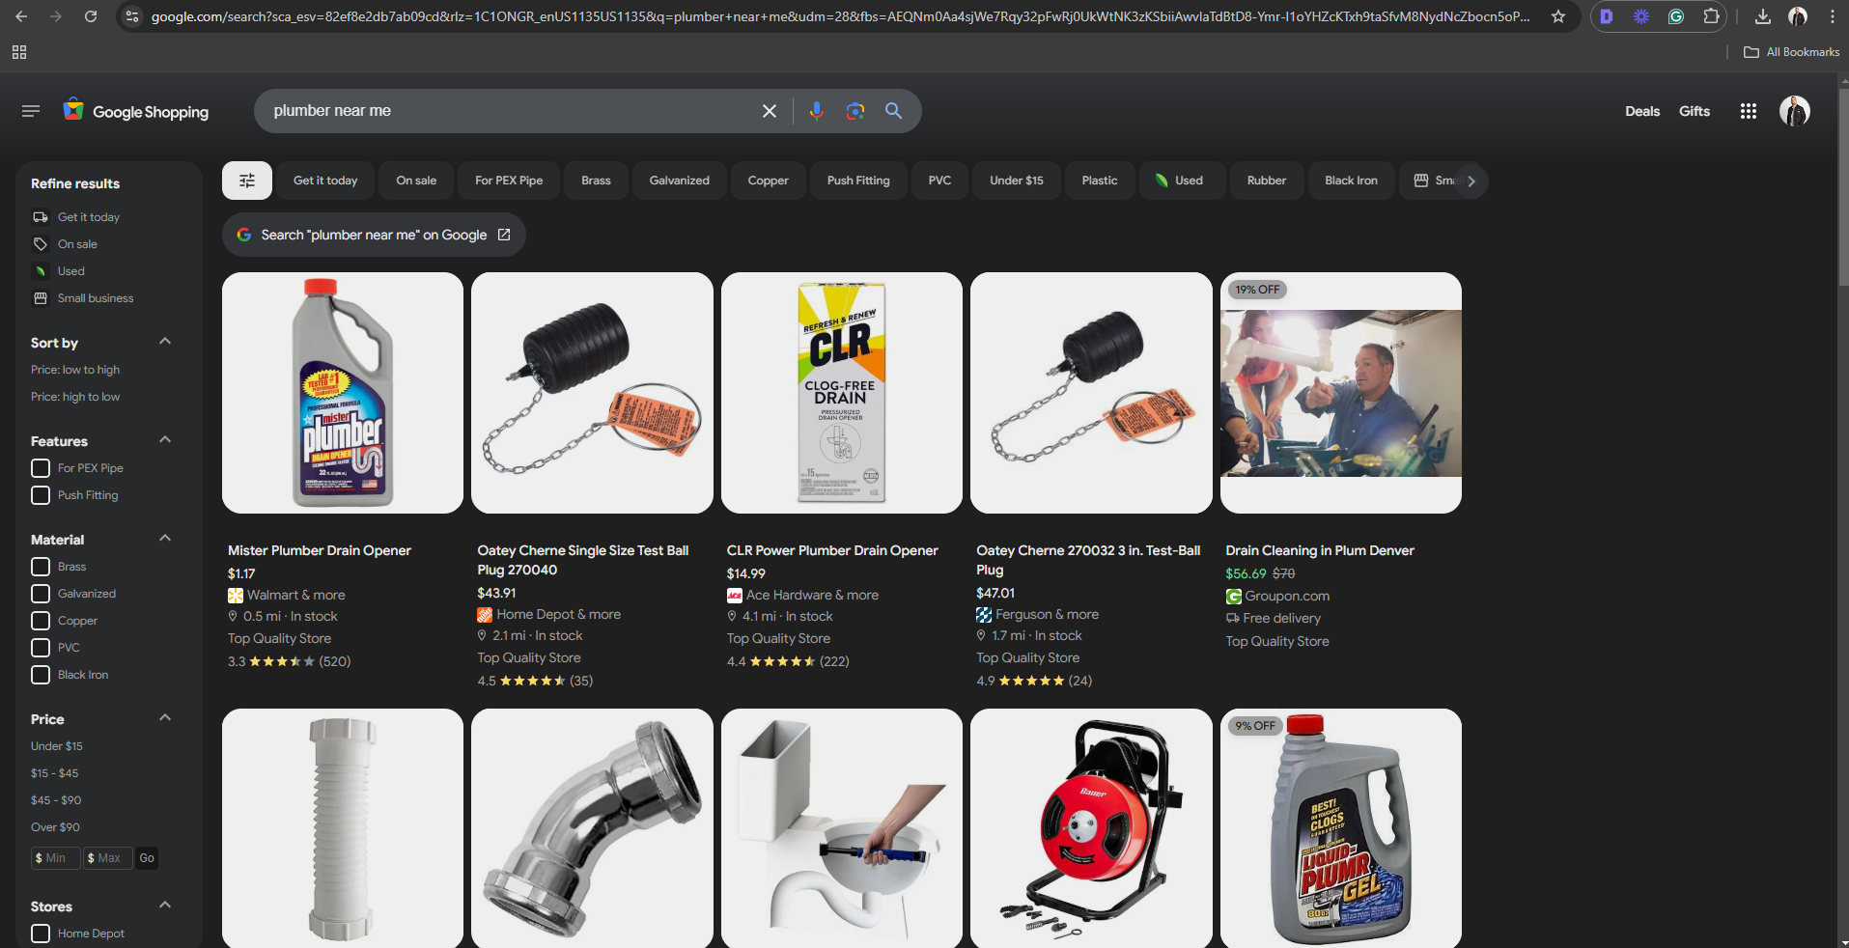Reload the page

(91, 16)
